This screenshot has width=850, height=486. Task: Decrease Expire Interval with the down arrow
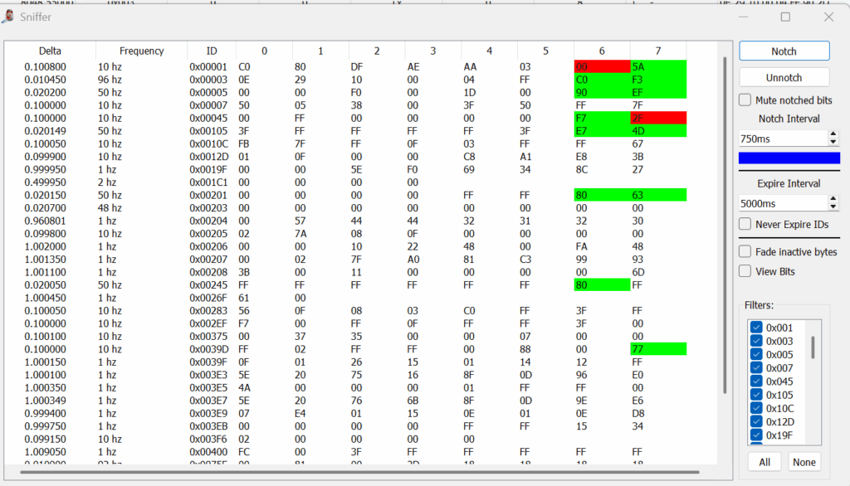[833, 207]
